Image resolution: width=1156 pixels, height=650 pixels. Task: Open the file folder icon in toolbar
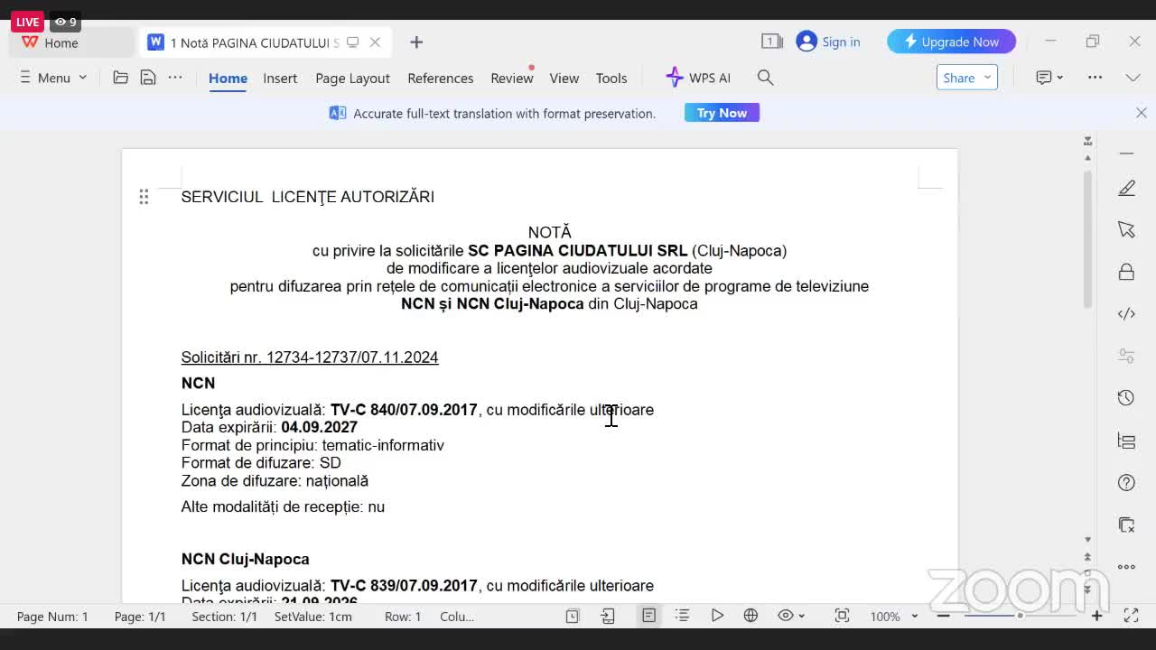[x=120, y=78]
